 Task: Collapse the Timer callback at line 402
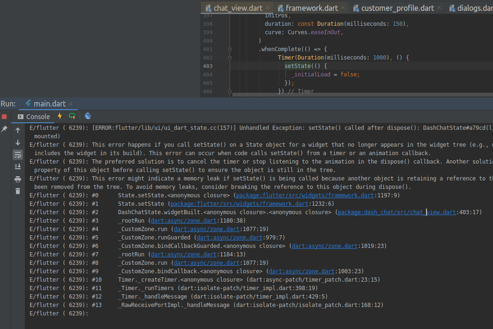tap(229, 57)
